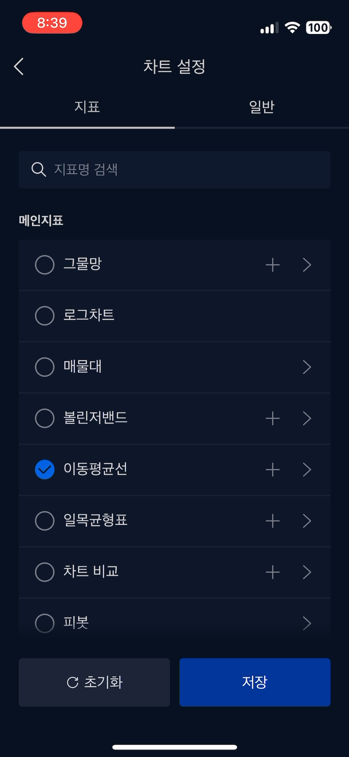Tap the blue 저장 button
Image resolution: width=349 pixels, height=757 pixels.
(254, 682)
